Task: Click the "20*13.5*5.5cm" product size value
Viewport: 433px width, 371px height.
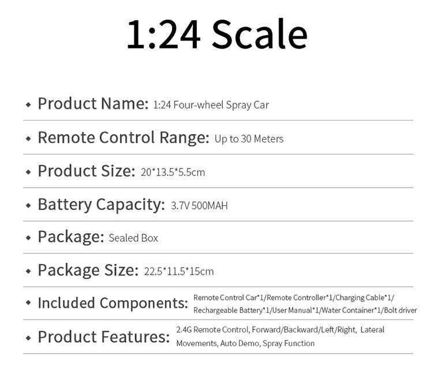Action: click(x=173, y=172)
